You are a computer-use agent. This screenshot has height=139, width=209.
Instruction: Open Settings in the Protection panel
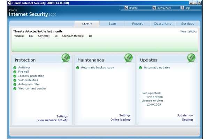click(62, 116)
